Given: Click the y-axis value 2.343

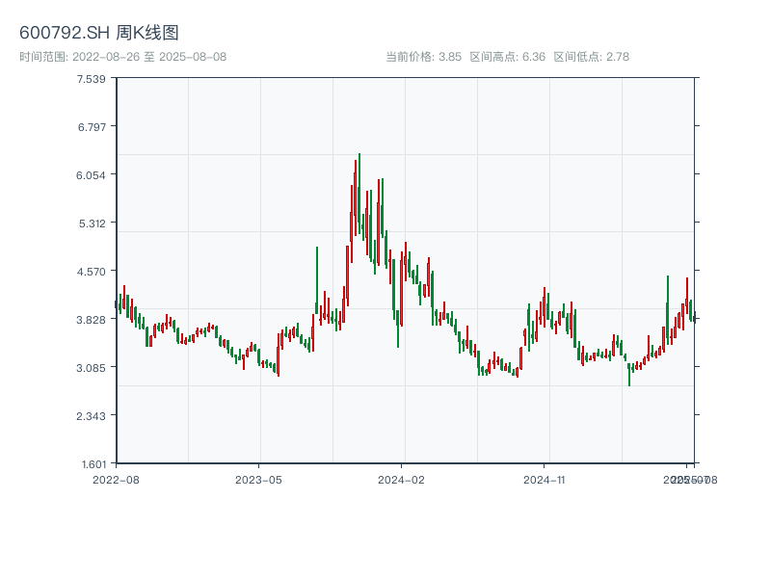Looking at the screenshot, I should [91, 416].
